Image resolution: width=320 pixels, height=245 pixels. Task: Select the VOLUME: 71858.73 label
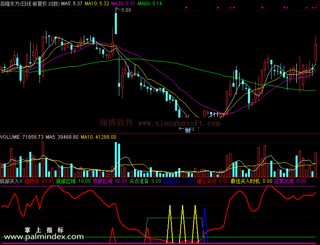22,137
